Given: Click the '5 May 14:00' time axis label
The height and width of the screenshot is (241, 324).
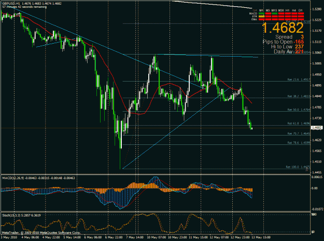Looking at the screenshot, I should [72, 237].
